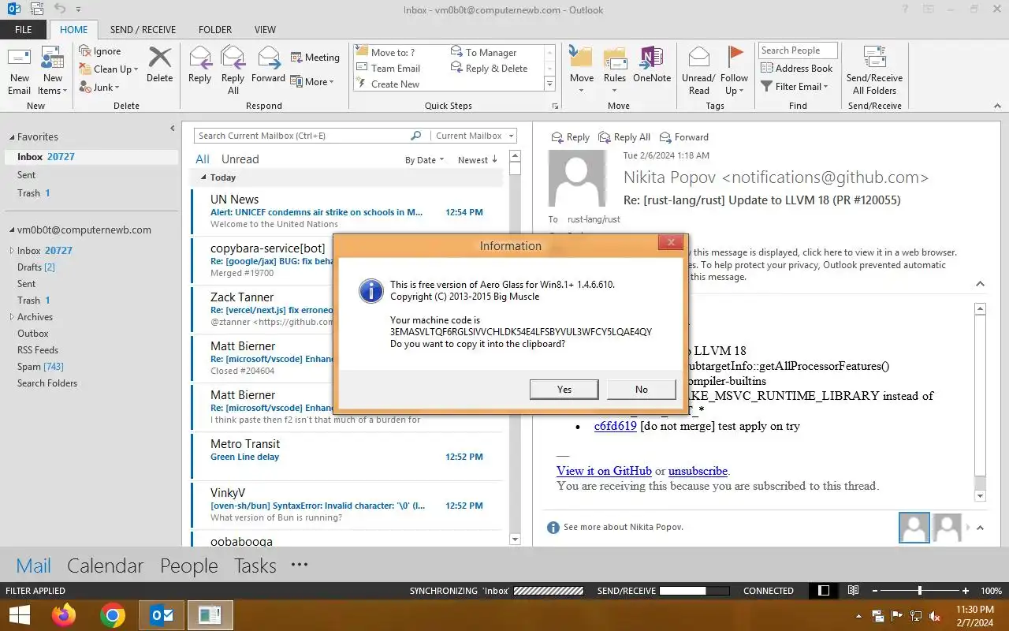This screenshot has width=1009, height=631.
Task: Toggle Newest sort order
Action: point(478,160)
